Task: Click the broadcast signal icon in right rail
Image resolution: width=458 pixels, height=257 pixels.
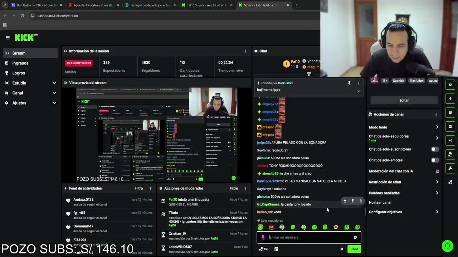Action: tap(450, 140)
